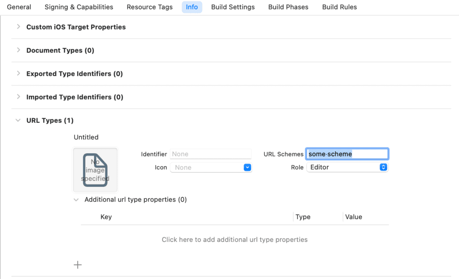The width and height of the screenshot is (459, 279).
Task: Collapse Additional url type properties
Action: point(76,200)
